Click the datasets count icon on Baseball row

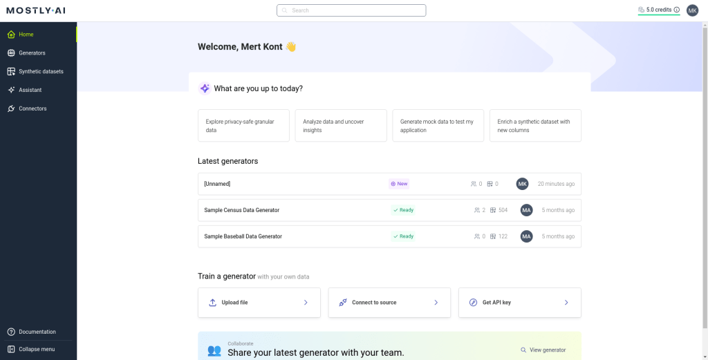click(492, 236)
